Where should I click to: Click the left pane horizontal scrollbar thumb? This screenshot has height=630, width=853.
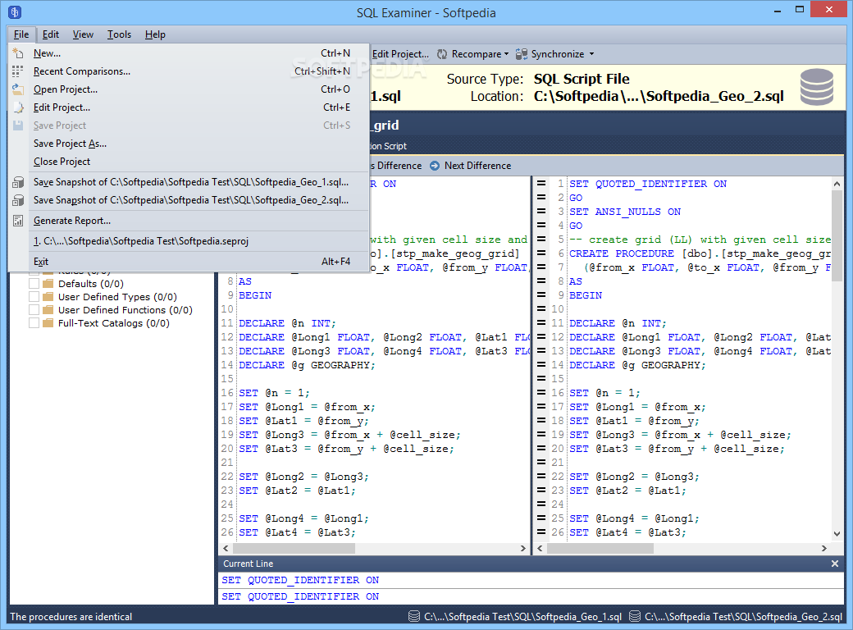click(x=294, y=549)
